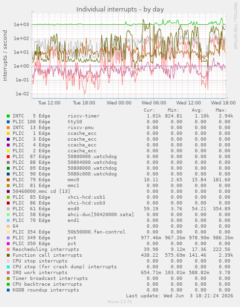The image size is (240, 307).
Task: Click the orange riscv-pmu legend swatch
Action: click(8, 128)
